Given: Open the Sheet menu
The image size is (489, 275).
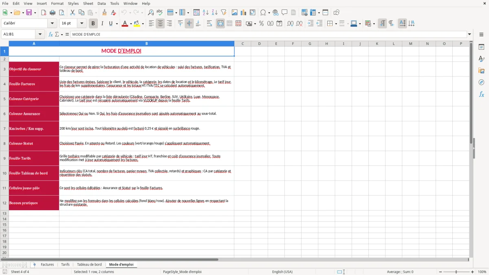Looking at the screenshot, I should 88,3.
